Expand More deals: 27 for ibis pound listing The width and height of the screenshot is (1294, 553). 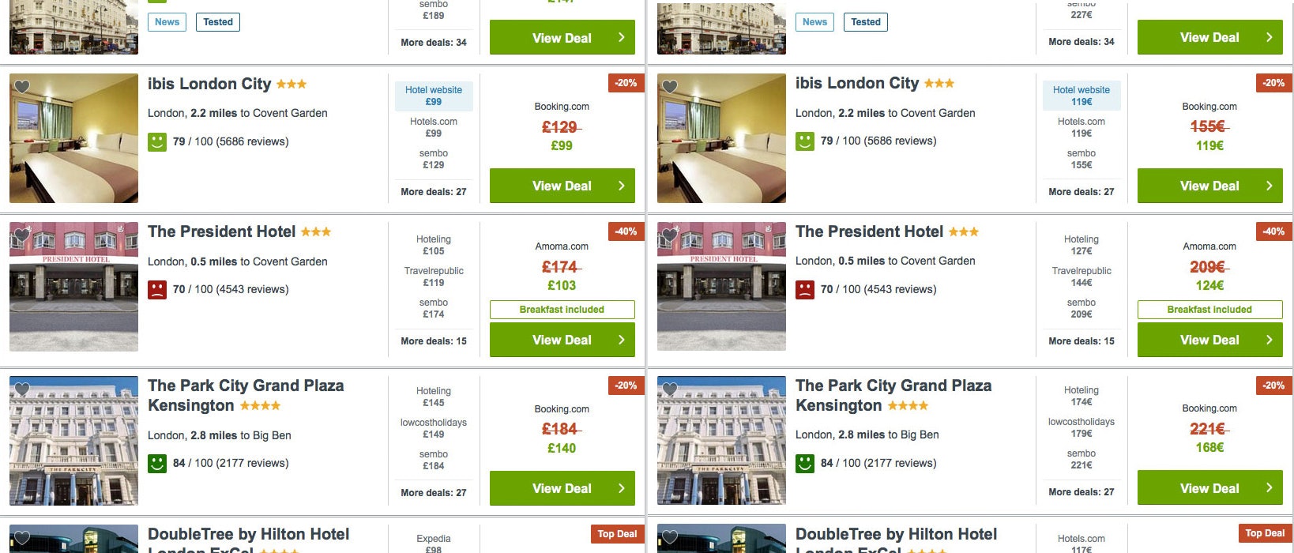click(x=434, y=192)
